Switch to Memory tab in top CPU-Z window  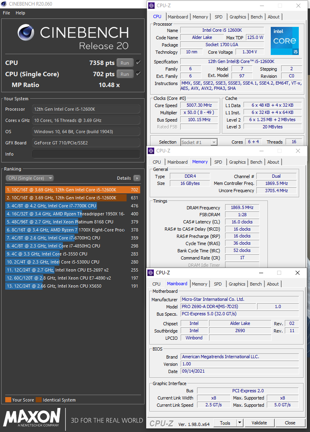(200, 17)
